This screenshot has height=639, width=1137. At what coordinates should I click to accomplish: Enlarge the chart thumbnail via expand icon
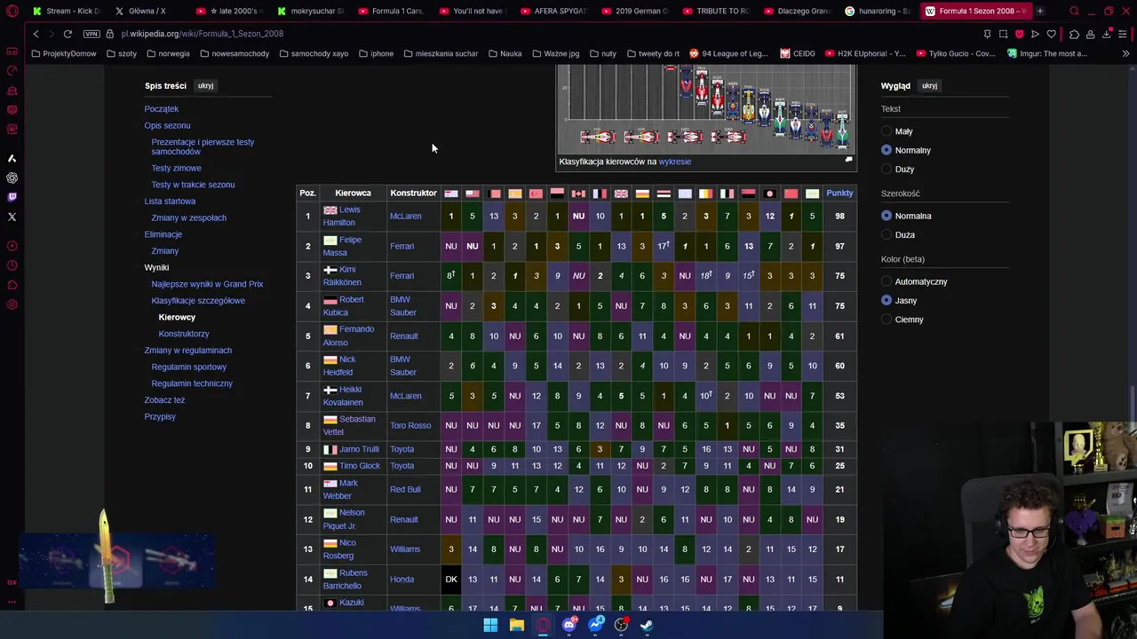[848, 161]
